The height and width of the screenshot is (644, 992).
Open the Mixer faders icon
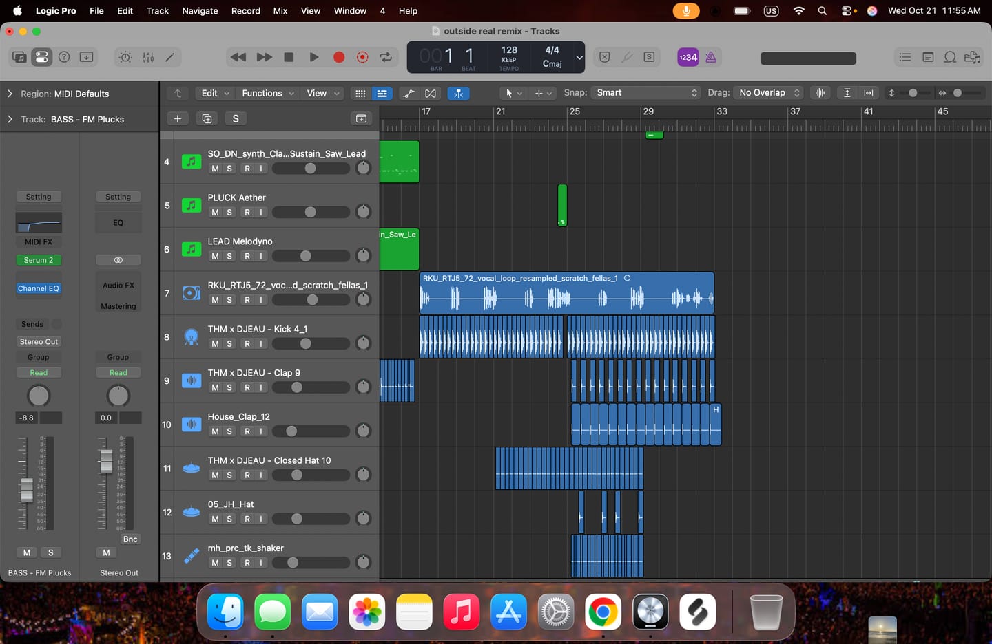coord(148,57)
